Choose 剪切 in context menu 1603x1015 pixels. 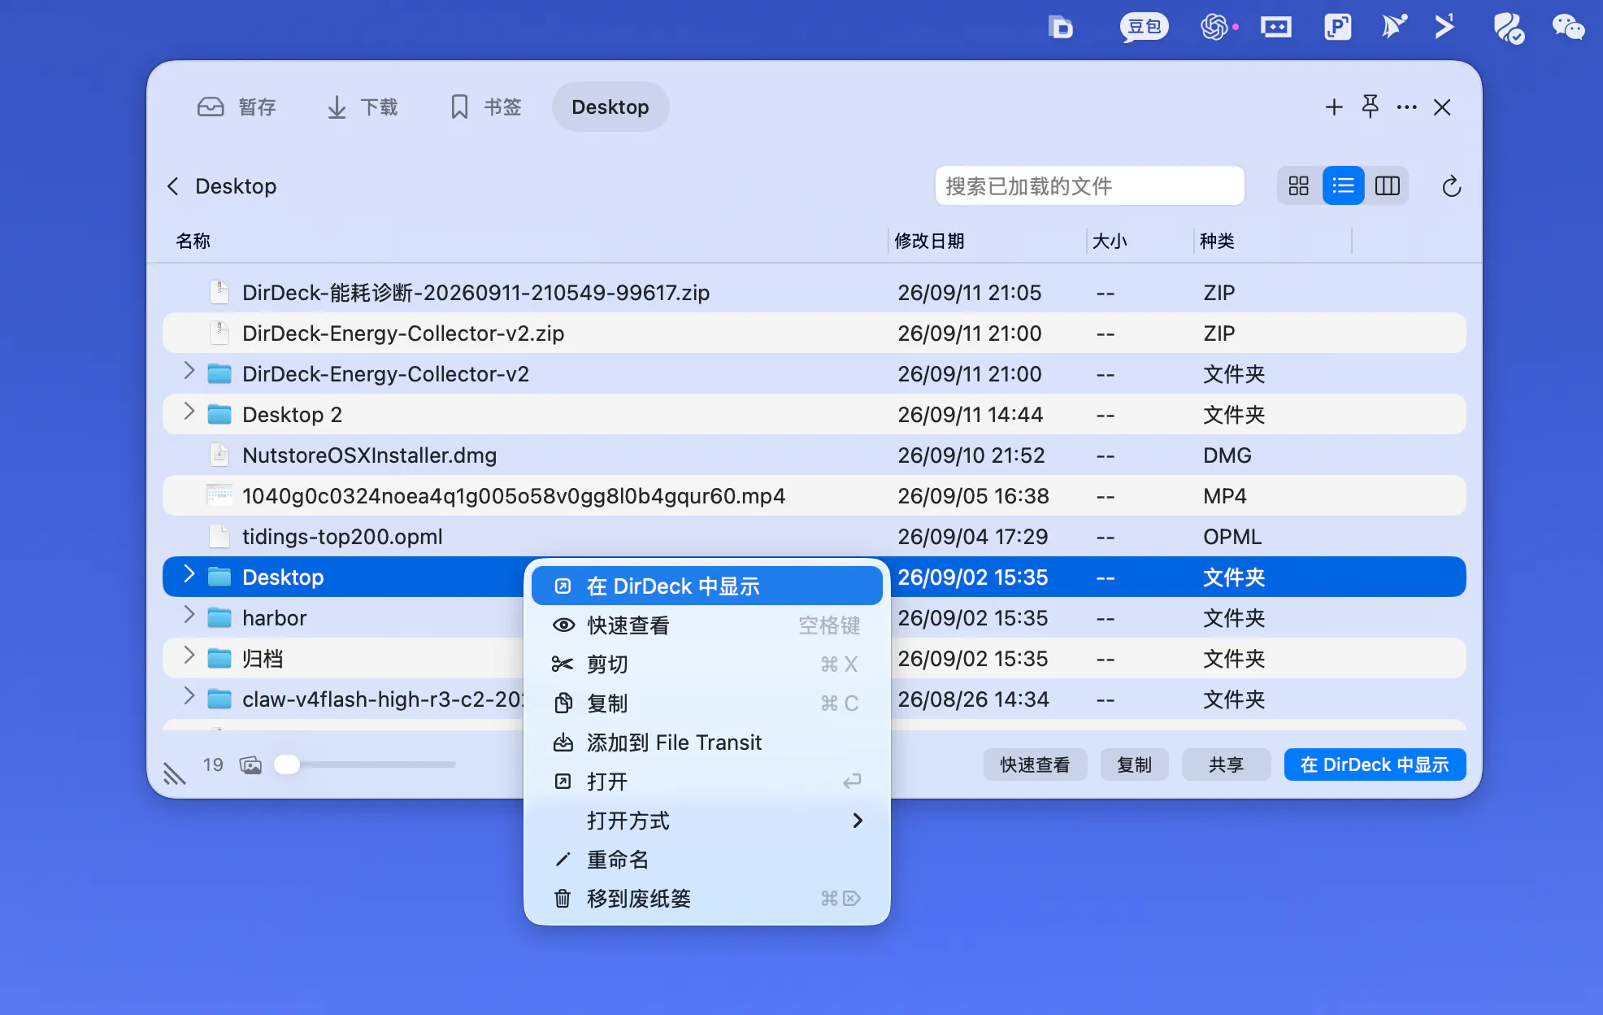(x=707, y=664)
